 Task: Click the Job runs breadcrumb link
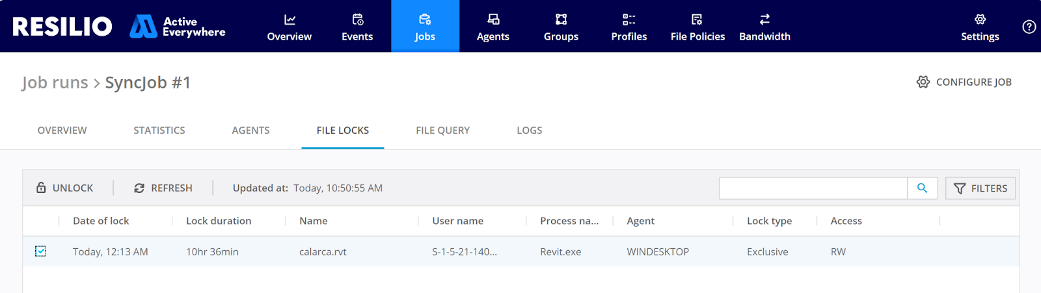click(55, 83)
